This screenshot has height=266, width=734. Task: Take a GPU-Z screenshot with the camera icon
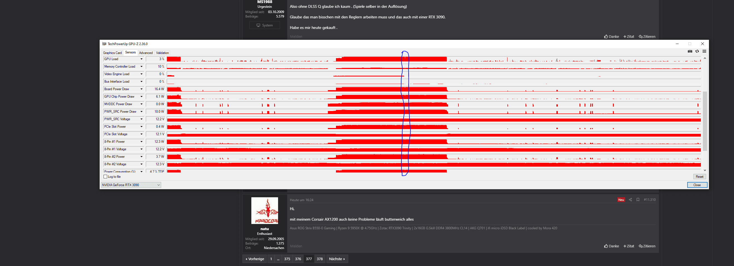click(x=690, y=51)
